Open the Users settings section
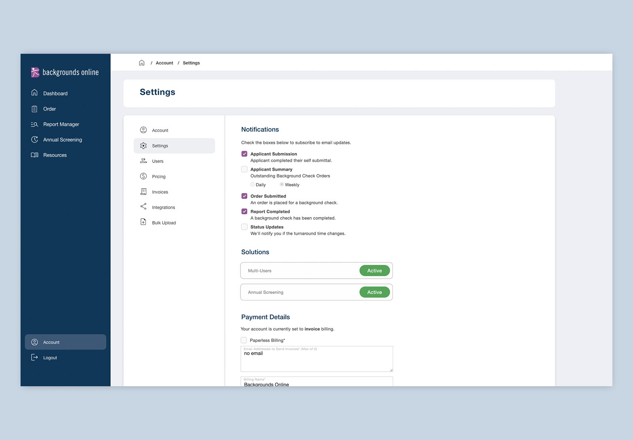Viewport: 633px width, 440px height. (157, 161)
